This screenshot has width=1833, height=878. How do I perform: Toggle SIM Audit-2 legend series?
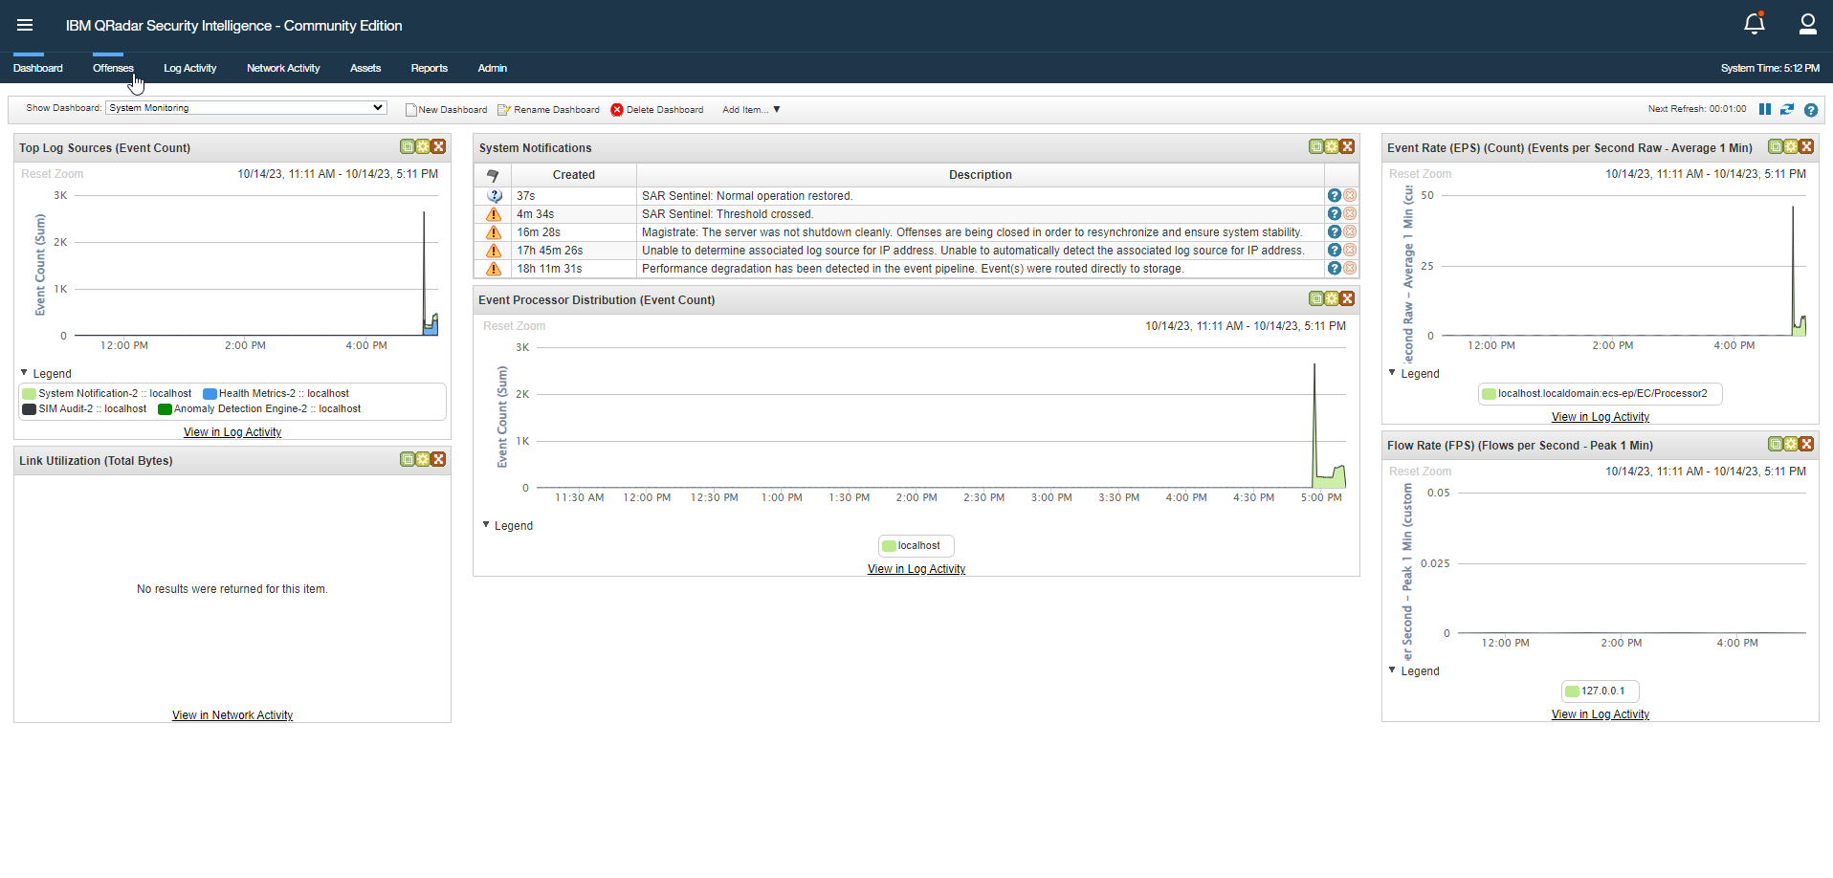tap(85, 408)
